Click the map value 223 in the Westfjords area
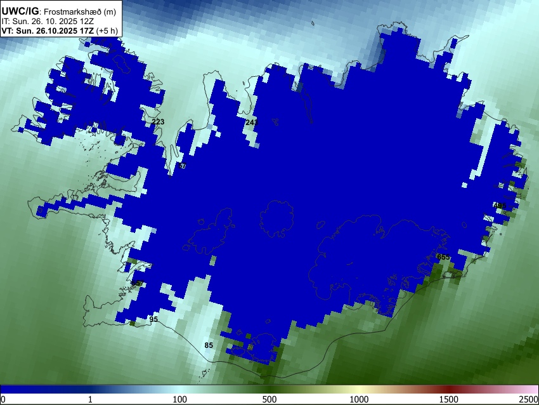Screen dimensions: 539x405 (x=158, y=121)
